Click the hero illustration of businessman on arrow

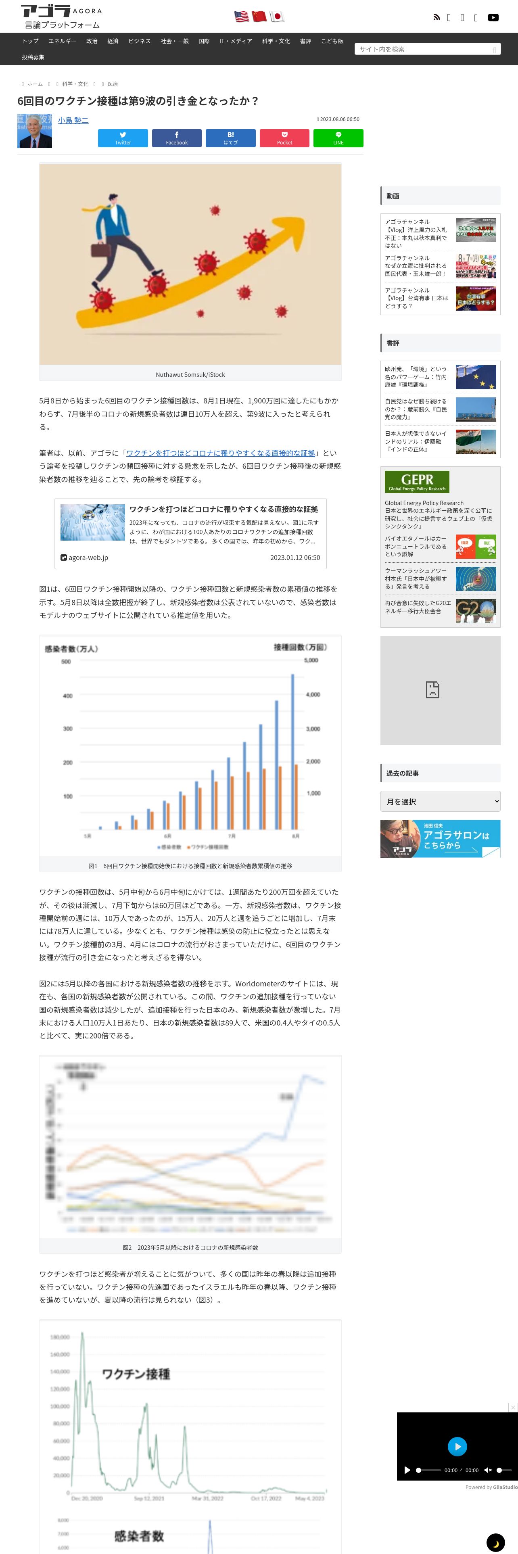pyautogui.click(x=190, y=264)
